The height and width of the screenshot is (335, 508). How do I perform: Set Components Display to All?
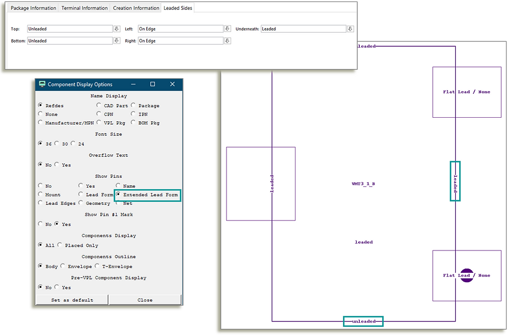pyautogui.click(x=40, y=245)
